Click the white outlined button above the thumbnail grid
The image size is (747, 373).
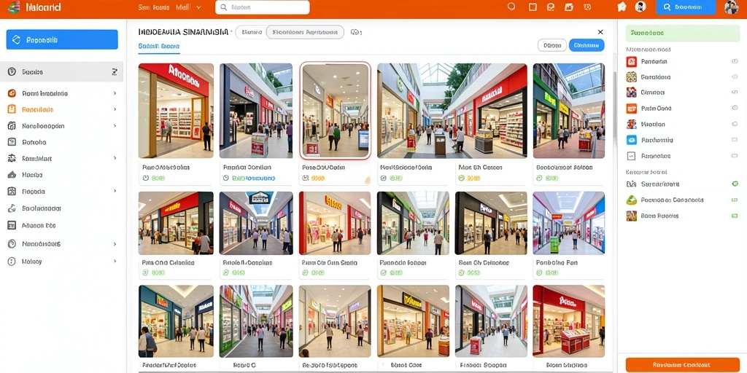click(552, 45)
